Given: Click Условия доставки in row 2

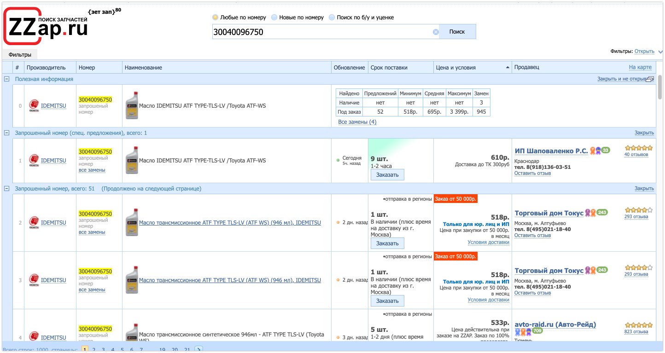Looking at the screenshot, I should [488, 242].
